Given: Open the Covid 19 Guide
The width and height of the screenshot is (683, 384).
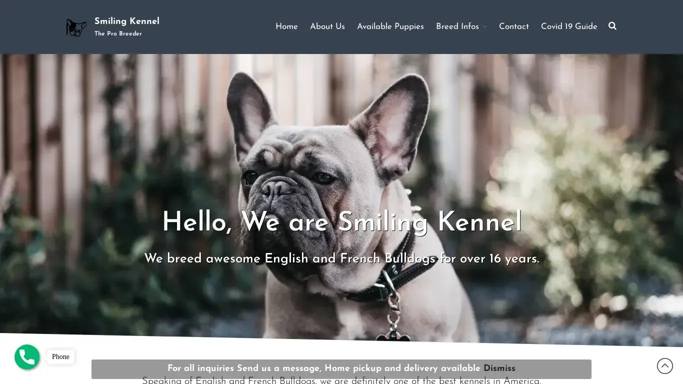Looking at the screenshot, I should [569, 26].
